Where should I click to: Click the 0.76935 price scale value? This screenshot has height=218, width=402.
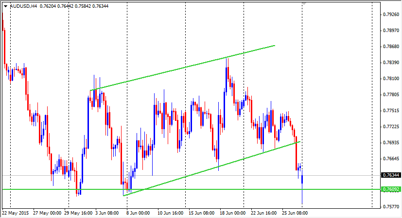coord(391,142)
